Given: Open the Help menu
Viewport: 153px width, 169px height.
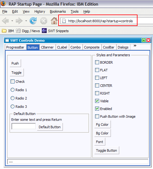Looking at the screenshot, I should tap(86, 11).
